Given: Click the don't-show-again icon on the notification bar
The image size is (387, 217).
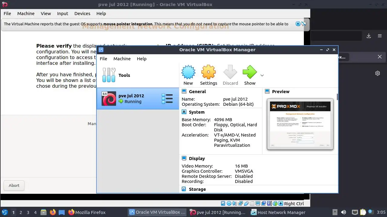Looking at the screenshot, I should pos(304,24).
